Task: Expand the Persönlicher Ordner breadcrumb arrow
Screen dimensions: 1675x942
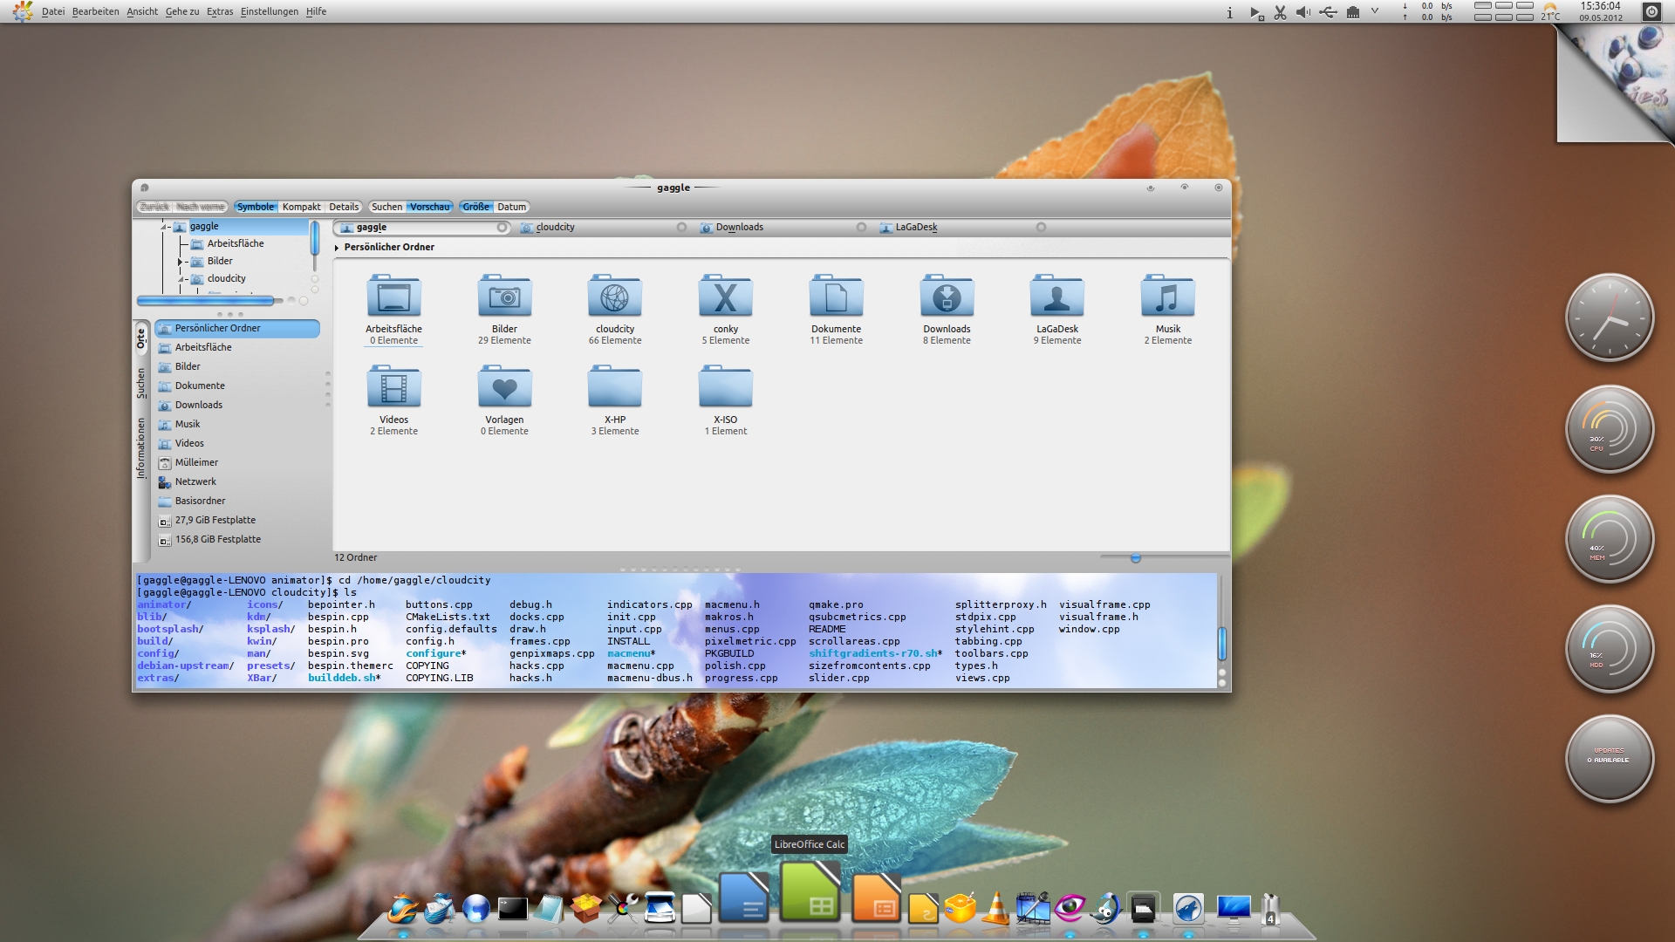Action: click(x=338, y=248)
